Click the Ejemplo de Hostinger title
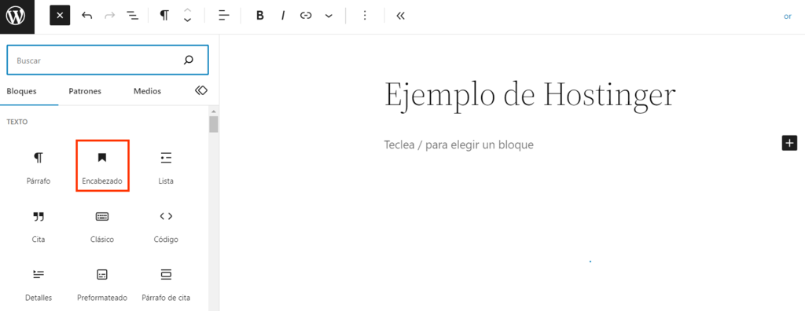The width and height of the screenshot is (805, 311). [530, 96]
